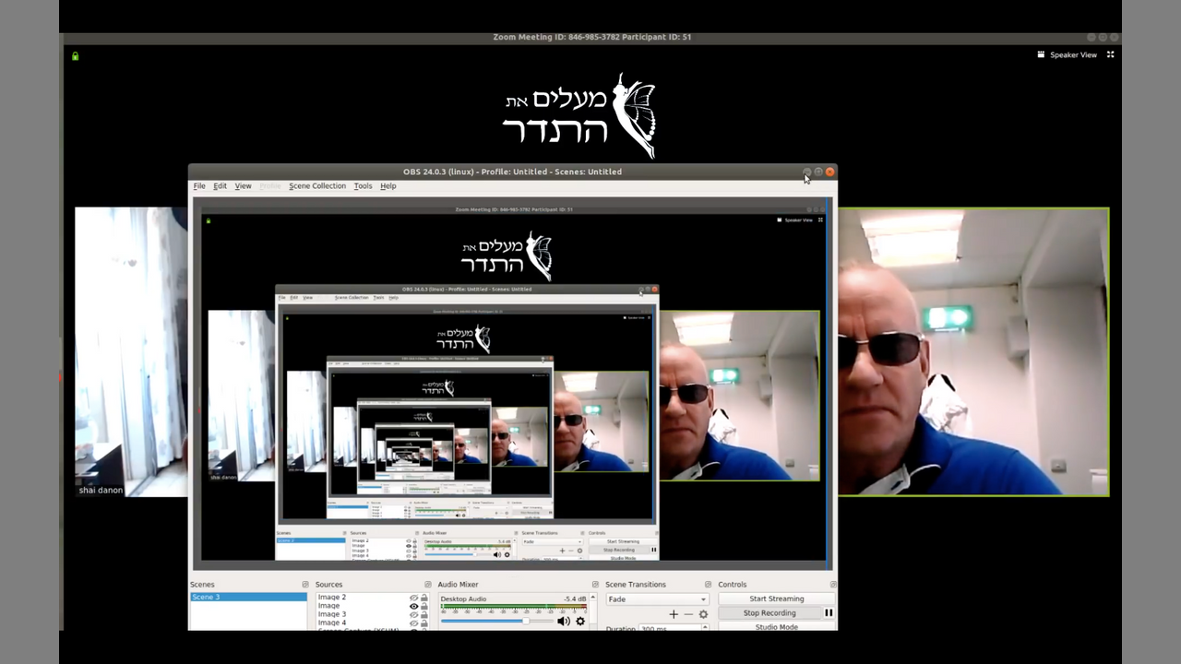Image resolution: width=1181 pixels, height=664 pixels.
Task: Open Desktop Audio settings gear
Action: tap(580, 622)
